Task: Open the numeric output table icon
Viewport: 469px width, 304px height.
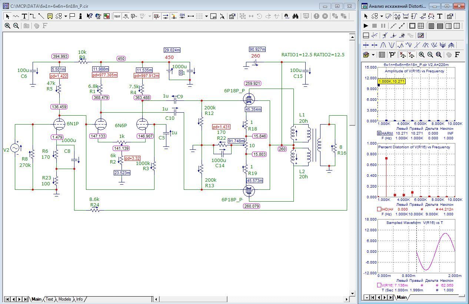Action: point(382,55)
